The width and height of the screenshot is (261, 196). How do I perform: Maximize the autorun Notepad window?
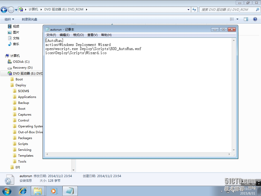point(223,30)
